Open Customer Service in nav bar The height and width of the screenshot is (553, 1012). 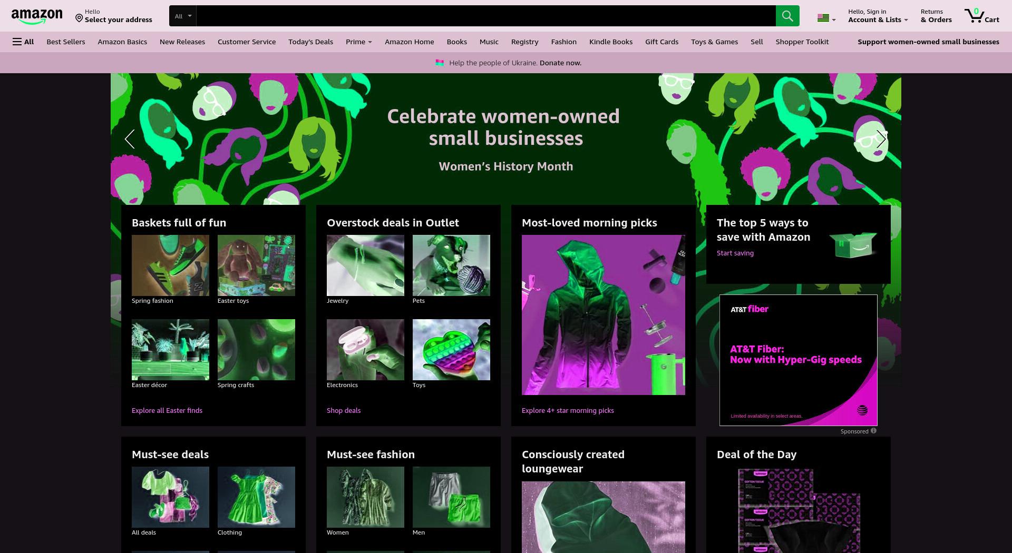(x=247, y=42)
